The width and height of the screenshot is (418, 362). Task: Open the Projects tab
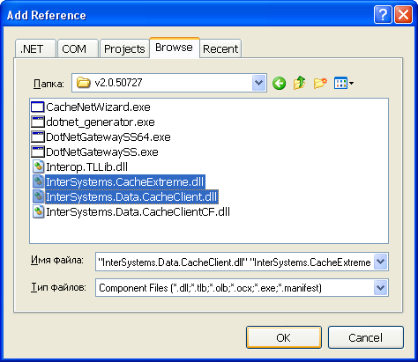[x=124, y=48]
